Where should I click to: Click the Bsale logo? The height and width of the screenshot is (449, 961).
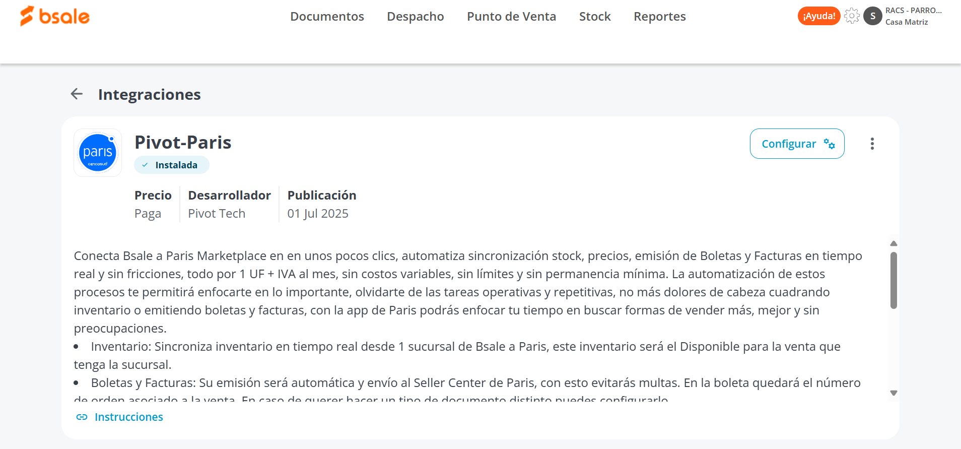pyautogui.click(x=54, y=16)
